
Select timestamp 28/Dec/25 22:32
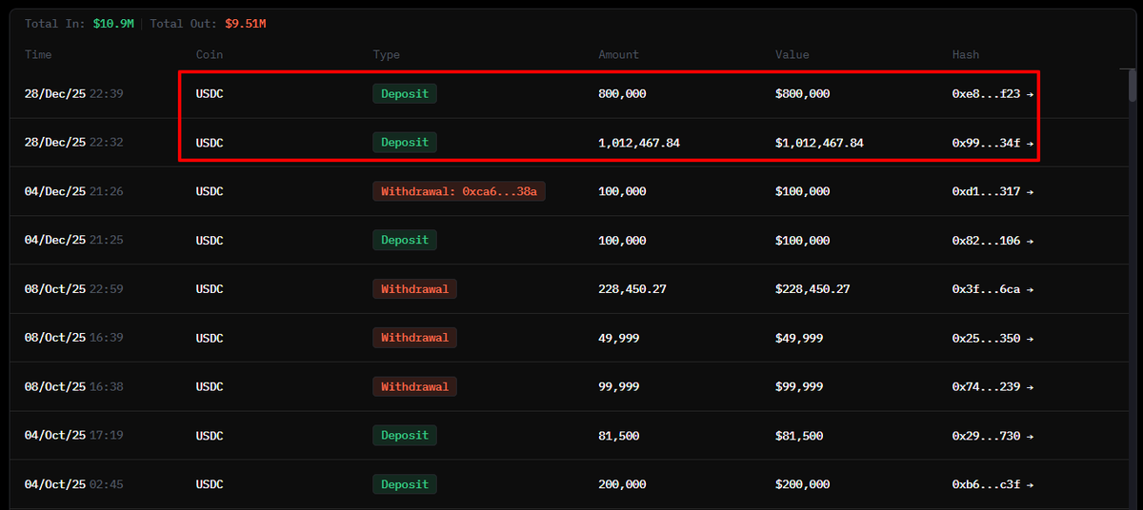coord(74,143)
